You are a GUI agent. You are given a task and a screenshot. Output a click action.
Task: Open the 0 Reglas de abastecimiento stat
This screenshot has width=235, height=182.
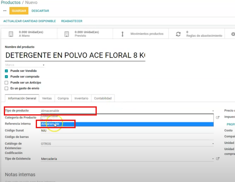pos(196,34)
